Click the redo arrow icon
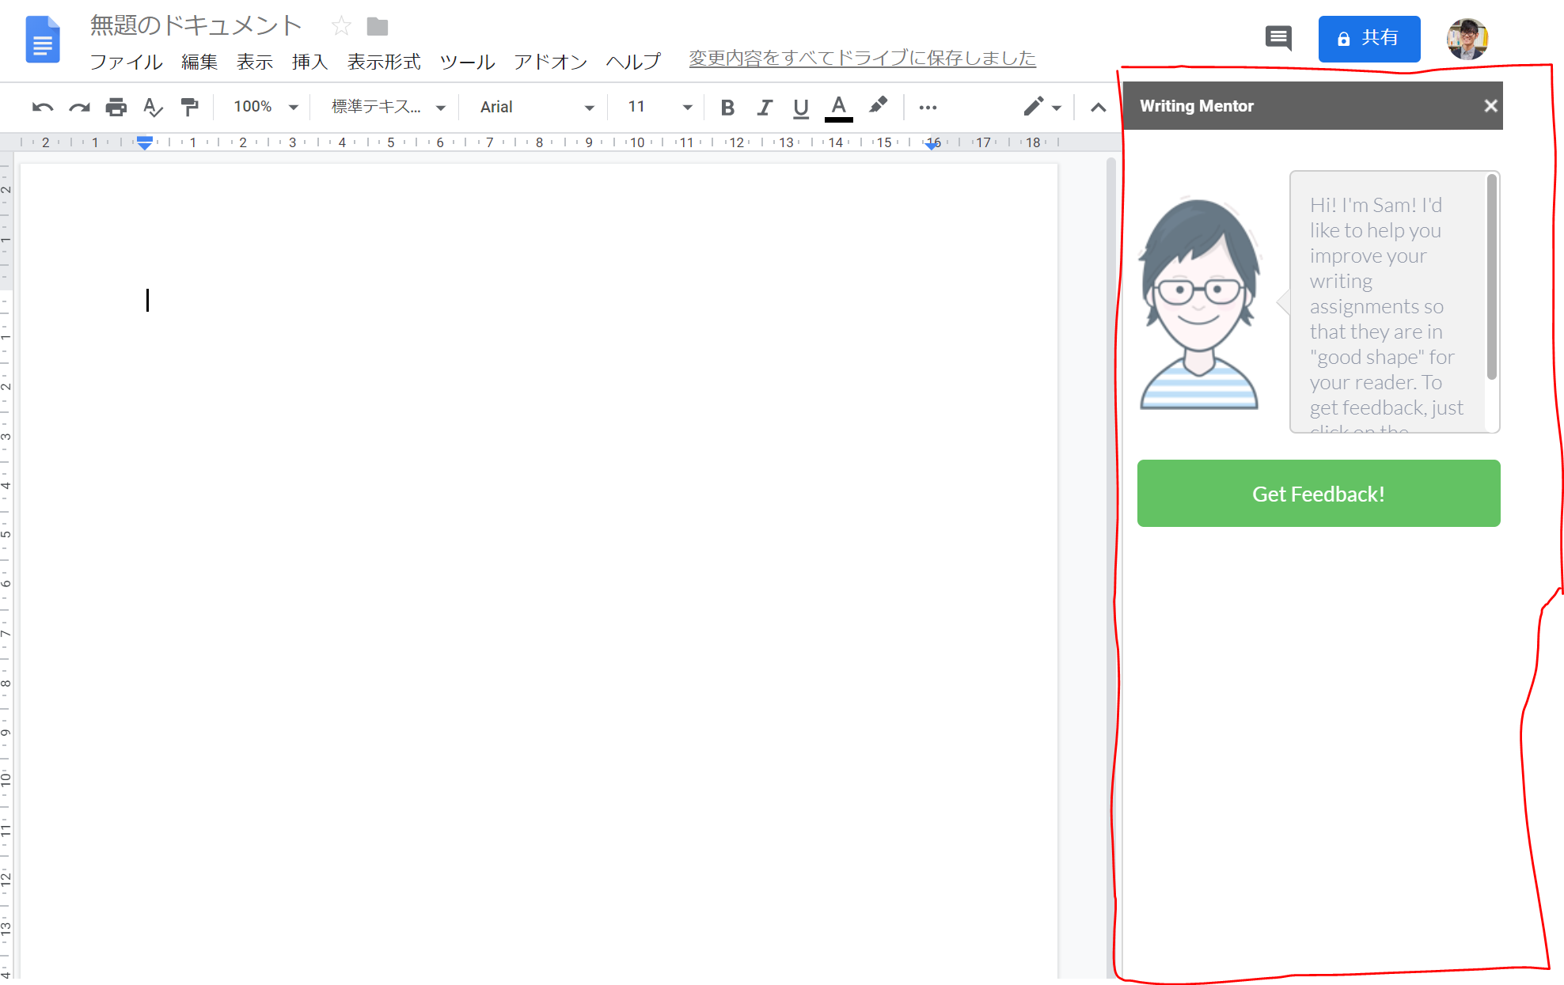Screen dimensions: 1564x985 click(x=79, y=107)
